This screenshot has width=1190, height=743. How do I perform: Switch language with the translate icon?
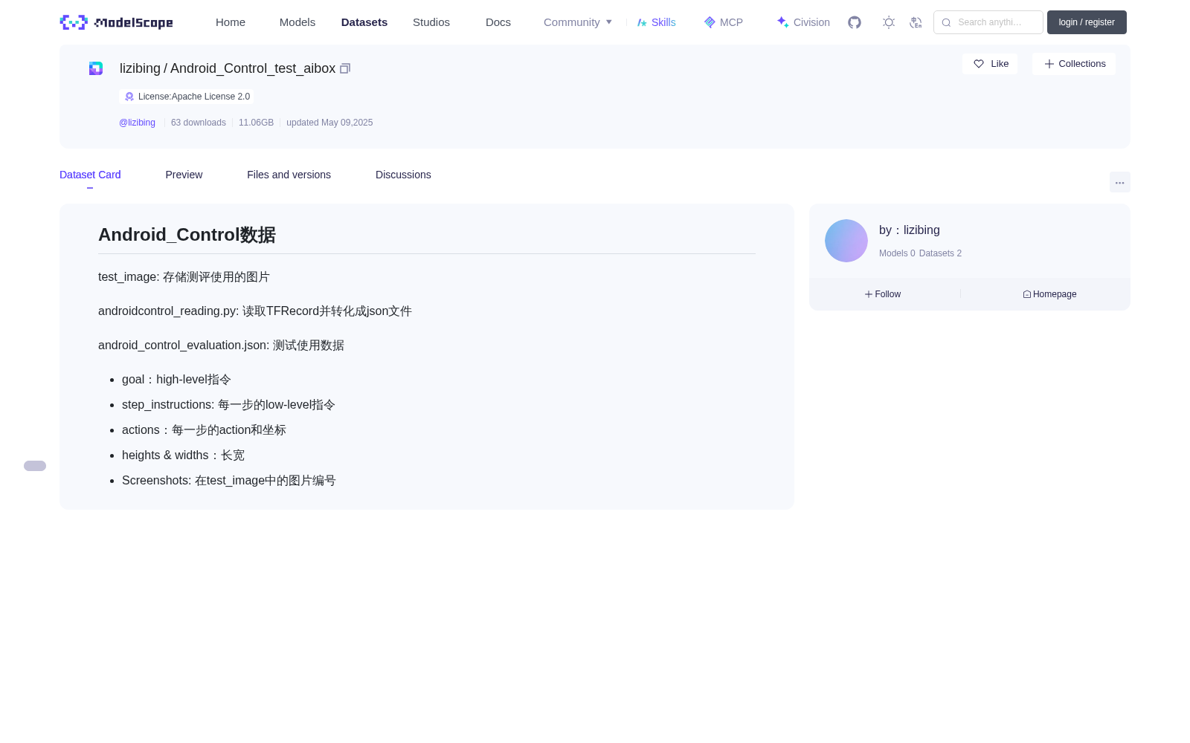point(916,22)
